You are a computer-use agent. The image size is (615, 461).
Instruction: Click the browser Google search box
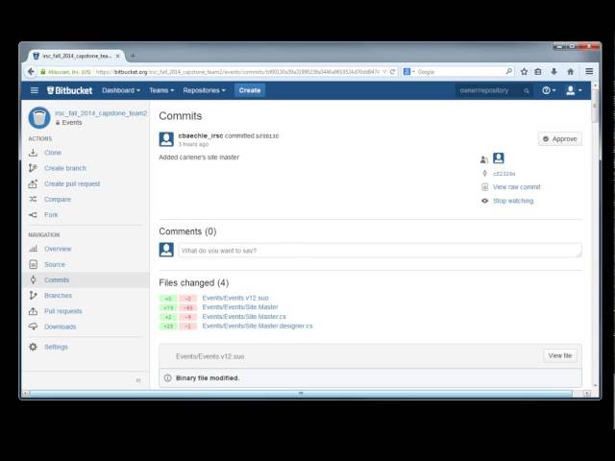point(458,72)
